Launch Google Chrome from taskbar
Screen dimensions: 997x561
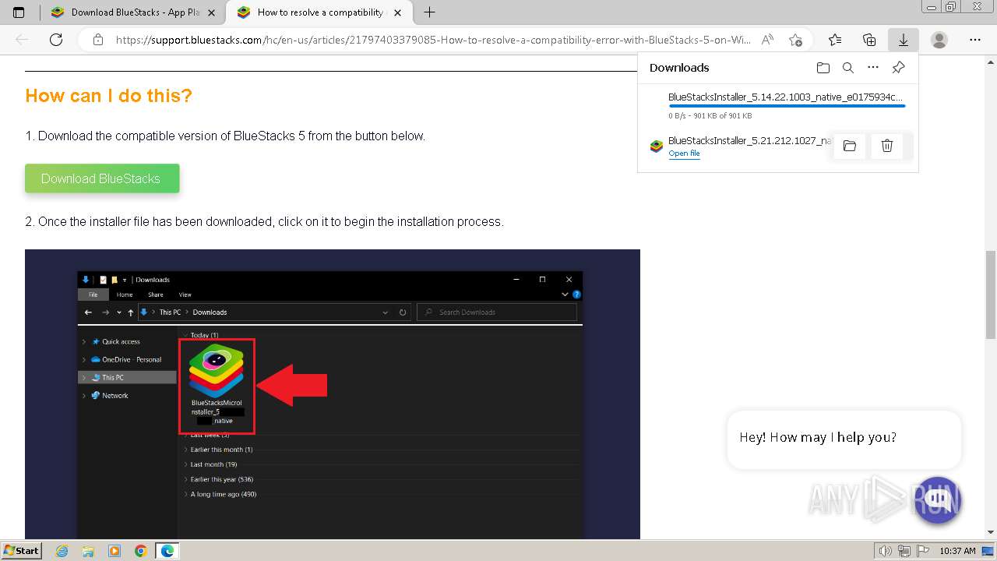141,551
